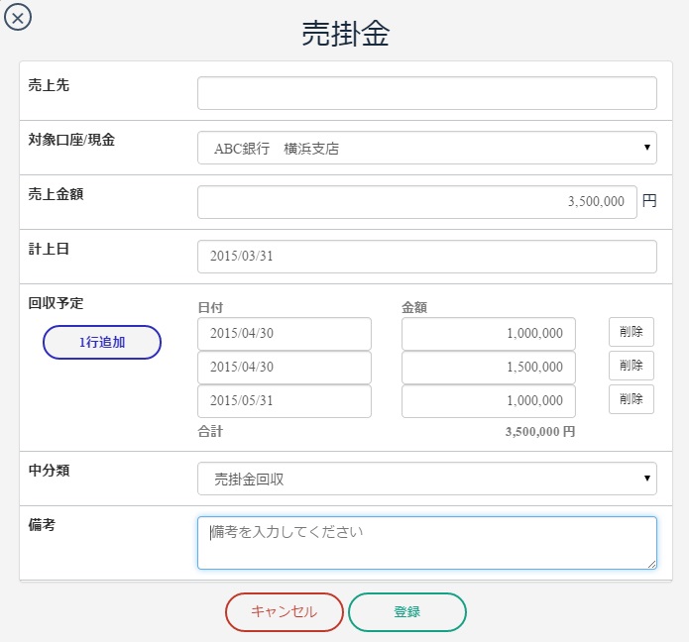Image resolution: width=689 pixels, height=642 pixels.
Task: Click the 金額 column header
Action: [x=414, y=307]
